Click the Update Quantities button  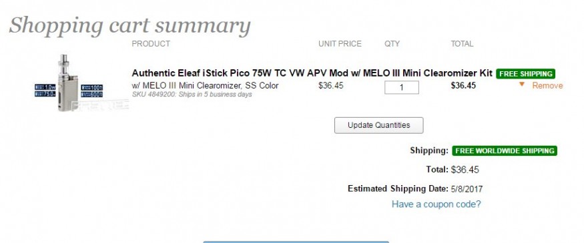379,125
